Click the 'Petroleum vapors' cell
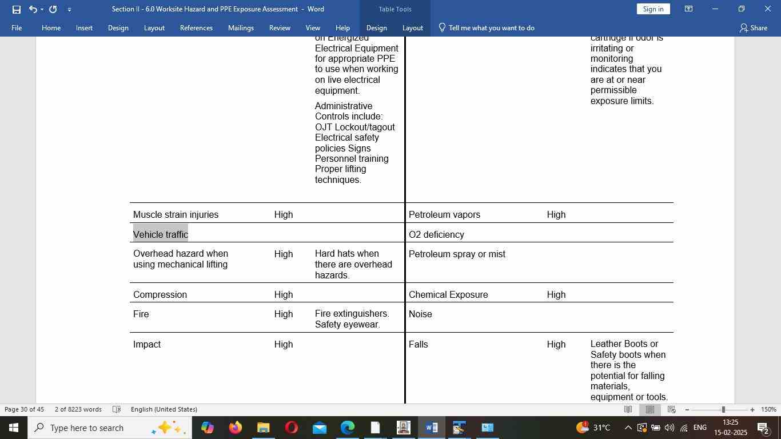The width and height of the screenshot is (781, 439). pyautogui.click(x=444, y=214)
